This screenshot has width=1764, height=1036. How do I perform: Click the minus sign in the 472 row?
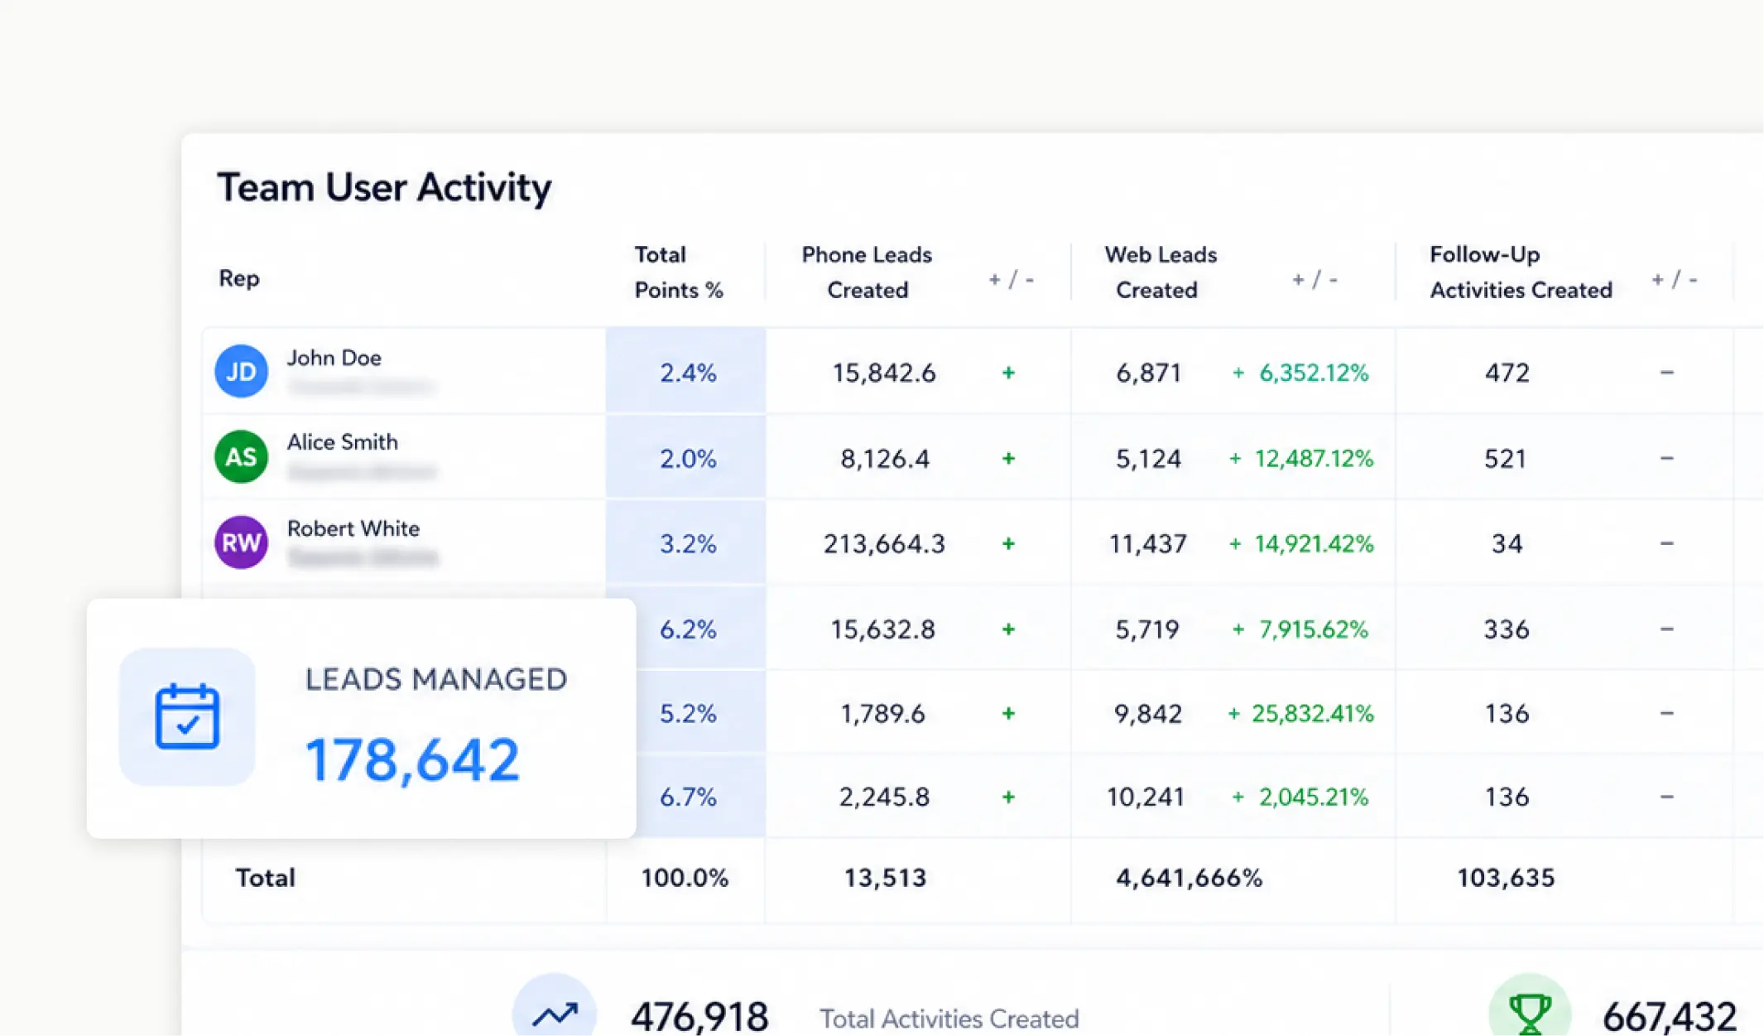pos(1667,373)
